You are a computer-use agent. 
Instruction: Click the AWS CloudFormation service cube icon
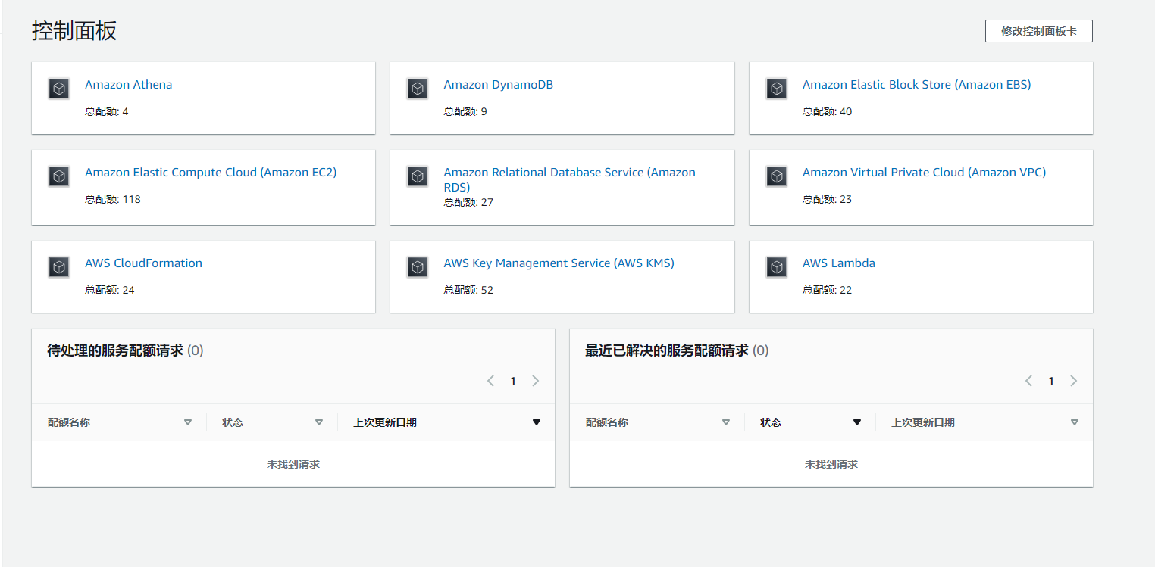click(x=59, y=267)
